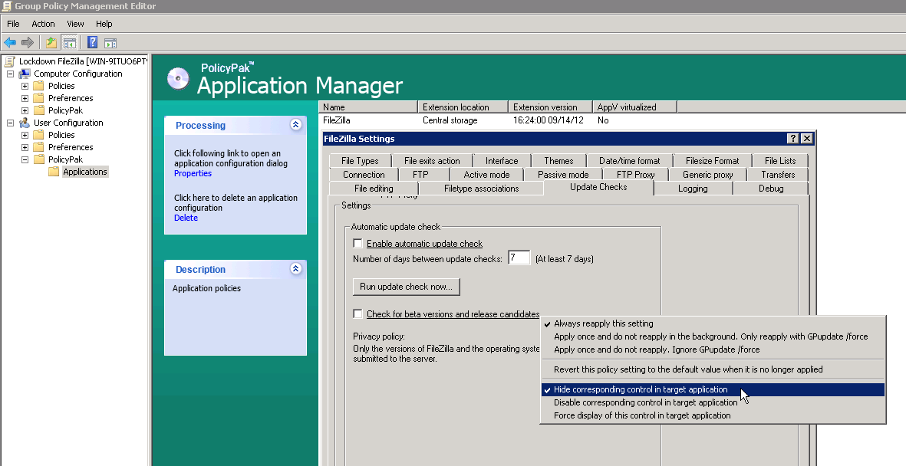Select Force display of this control option
The height and width of the screenshot is (466, 906).
click(x=713, y=415)
